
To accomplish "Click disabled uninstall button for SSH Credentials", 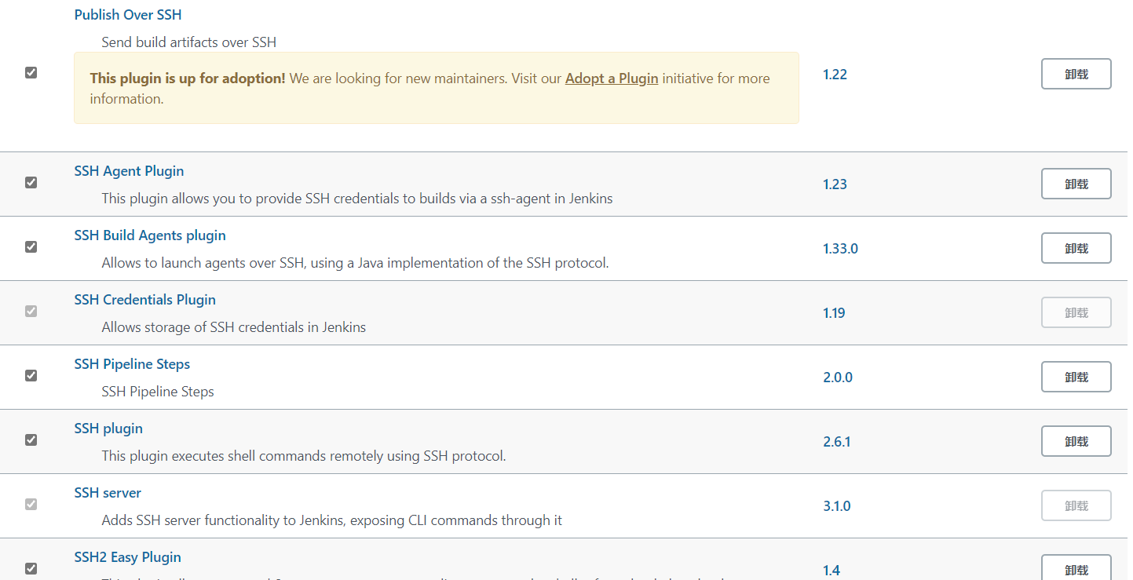I will [1076, 312].
